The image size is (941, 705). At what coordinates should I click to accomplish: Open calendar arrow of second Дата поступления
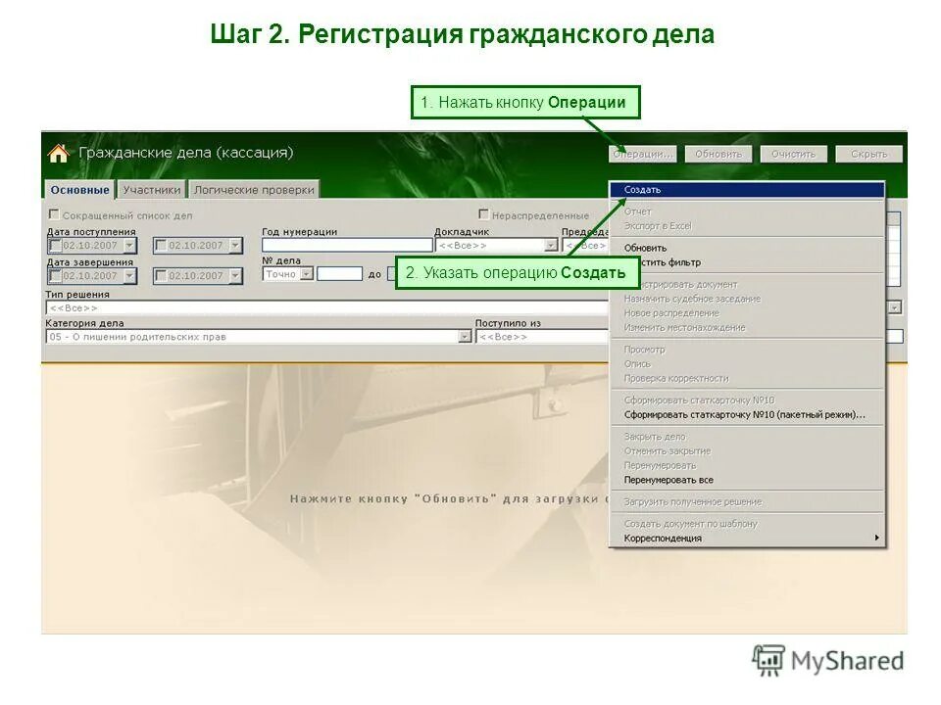tap(235, 245)
